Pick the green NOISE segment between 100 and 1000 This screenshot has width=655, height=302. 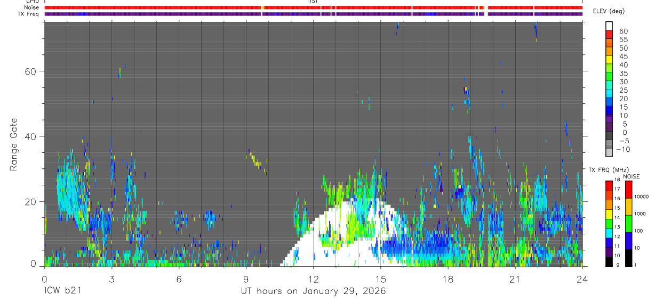[628, 224]
